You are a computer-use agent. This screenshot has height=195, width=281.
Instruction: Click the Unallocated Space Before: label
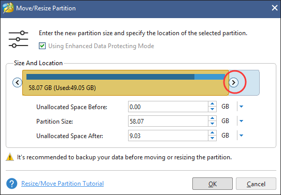(72, 107)
